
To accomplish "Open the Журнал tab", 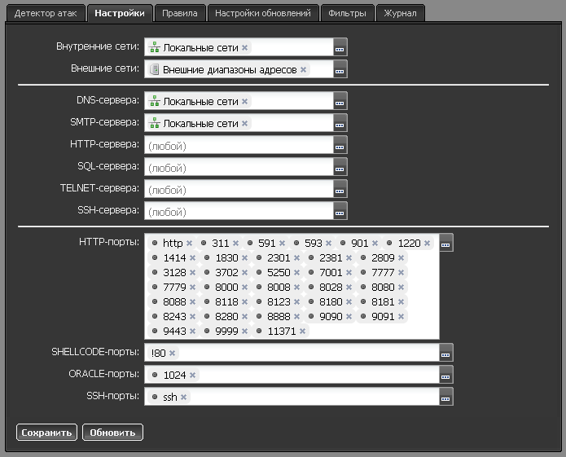I will (401, 14).
